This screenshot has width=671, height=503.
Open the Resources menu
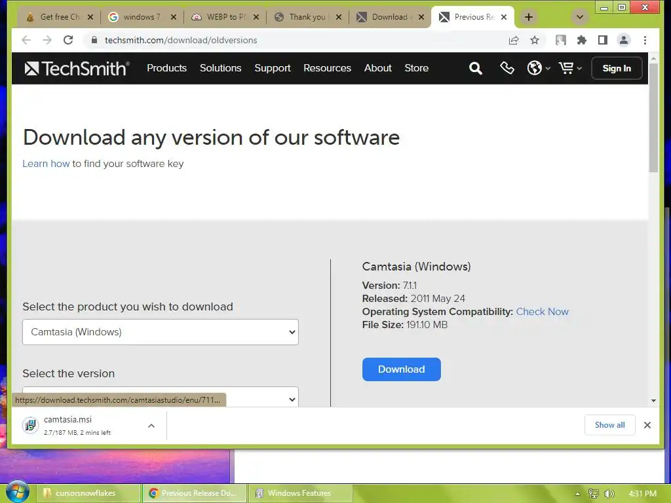(327, 68)
